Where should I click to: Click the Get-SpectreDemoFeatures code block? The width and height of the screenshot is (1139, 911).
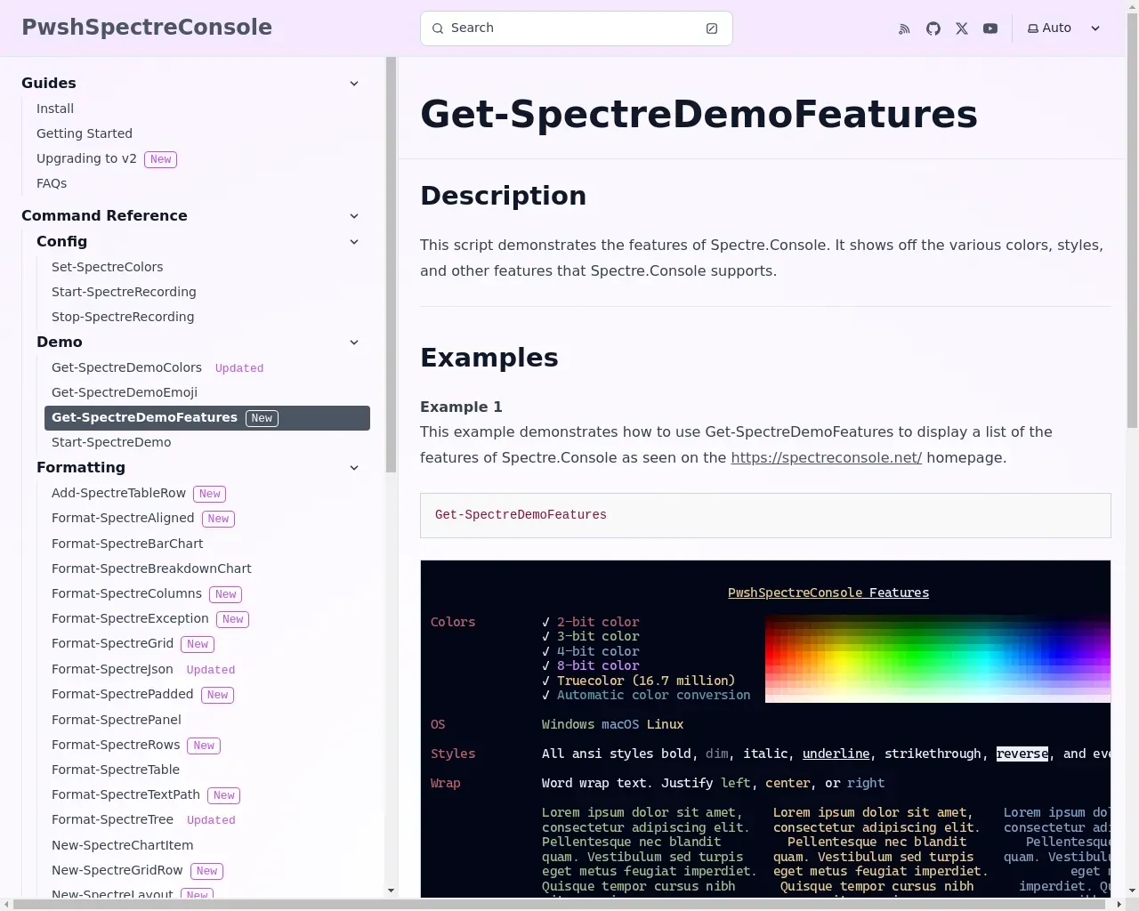click(765, 515)
